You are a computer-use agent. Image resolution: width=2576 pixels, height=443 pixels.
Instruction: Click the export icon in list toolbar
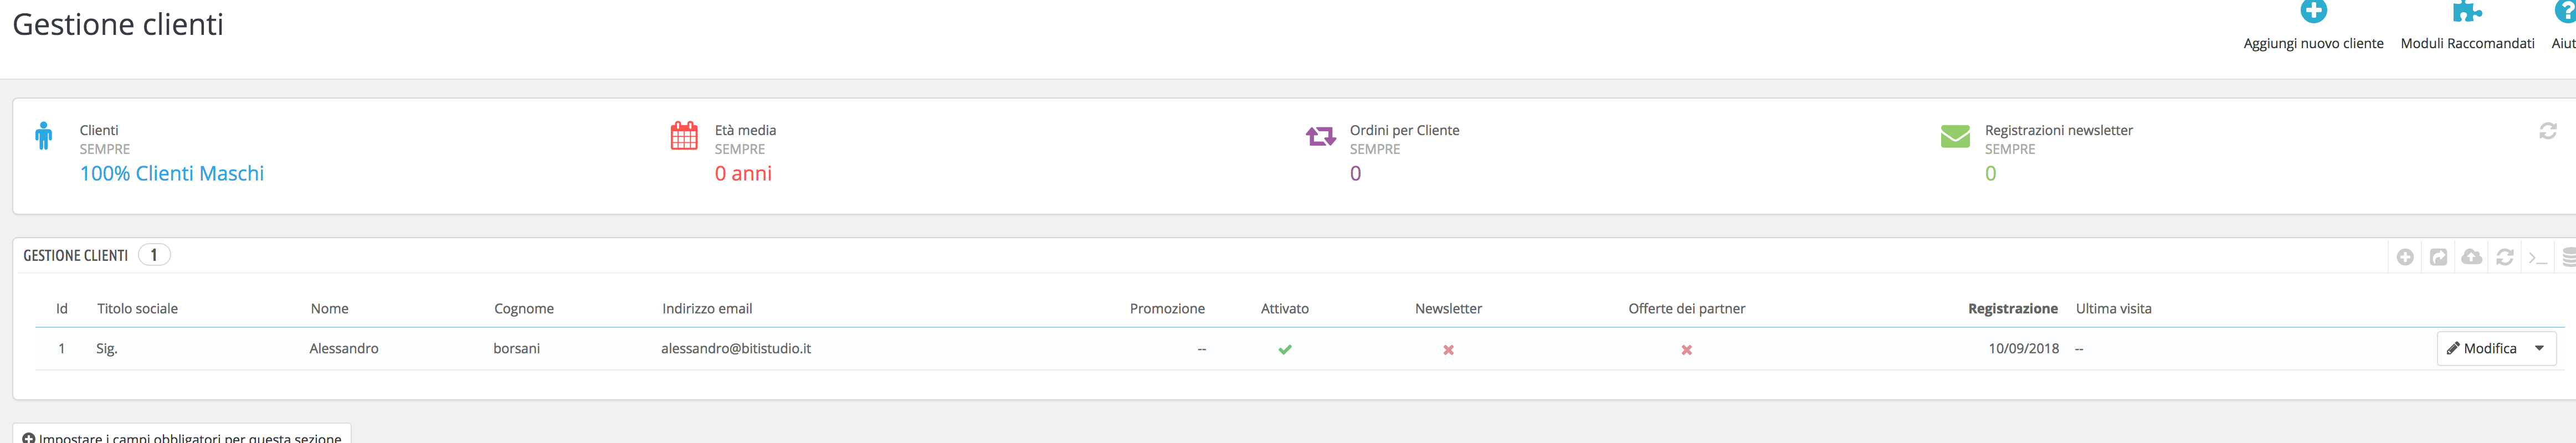[2438, 257]
